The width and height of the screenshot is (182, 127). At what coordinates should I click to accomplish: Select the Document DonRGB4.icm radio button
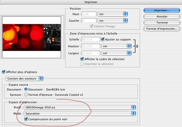[26, 89]
